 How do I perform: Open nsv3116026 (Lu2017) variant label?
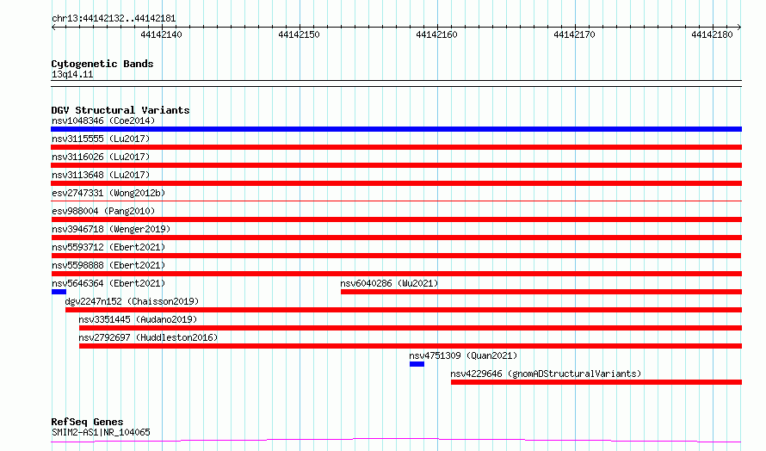point(101,157)
